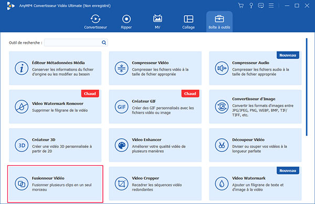
Task: Click the key registration icon
Action: pos(251,6)
